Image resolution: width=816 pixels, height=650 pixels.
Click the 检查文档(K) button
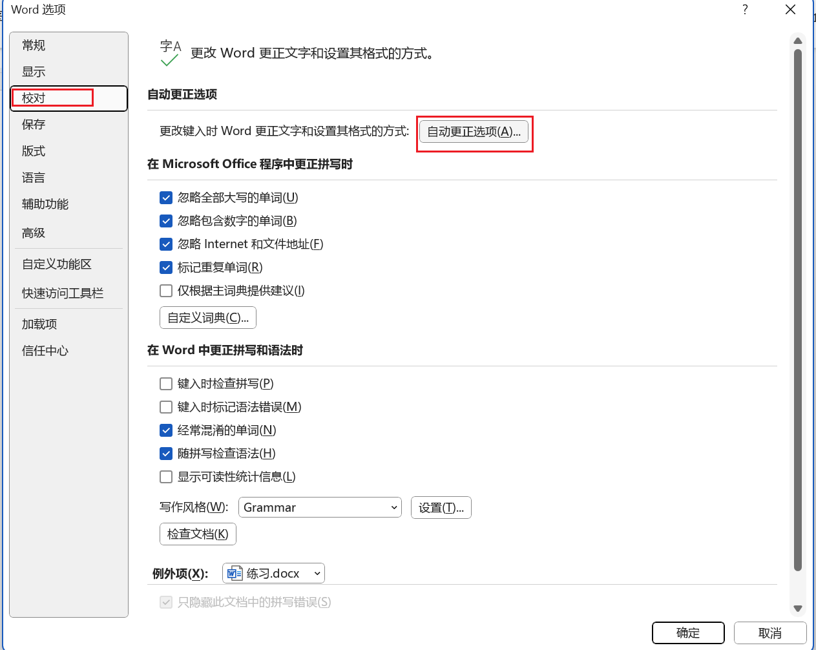(198, 534)
